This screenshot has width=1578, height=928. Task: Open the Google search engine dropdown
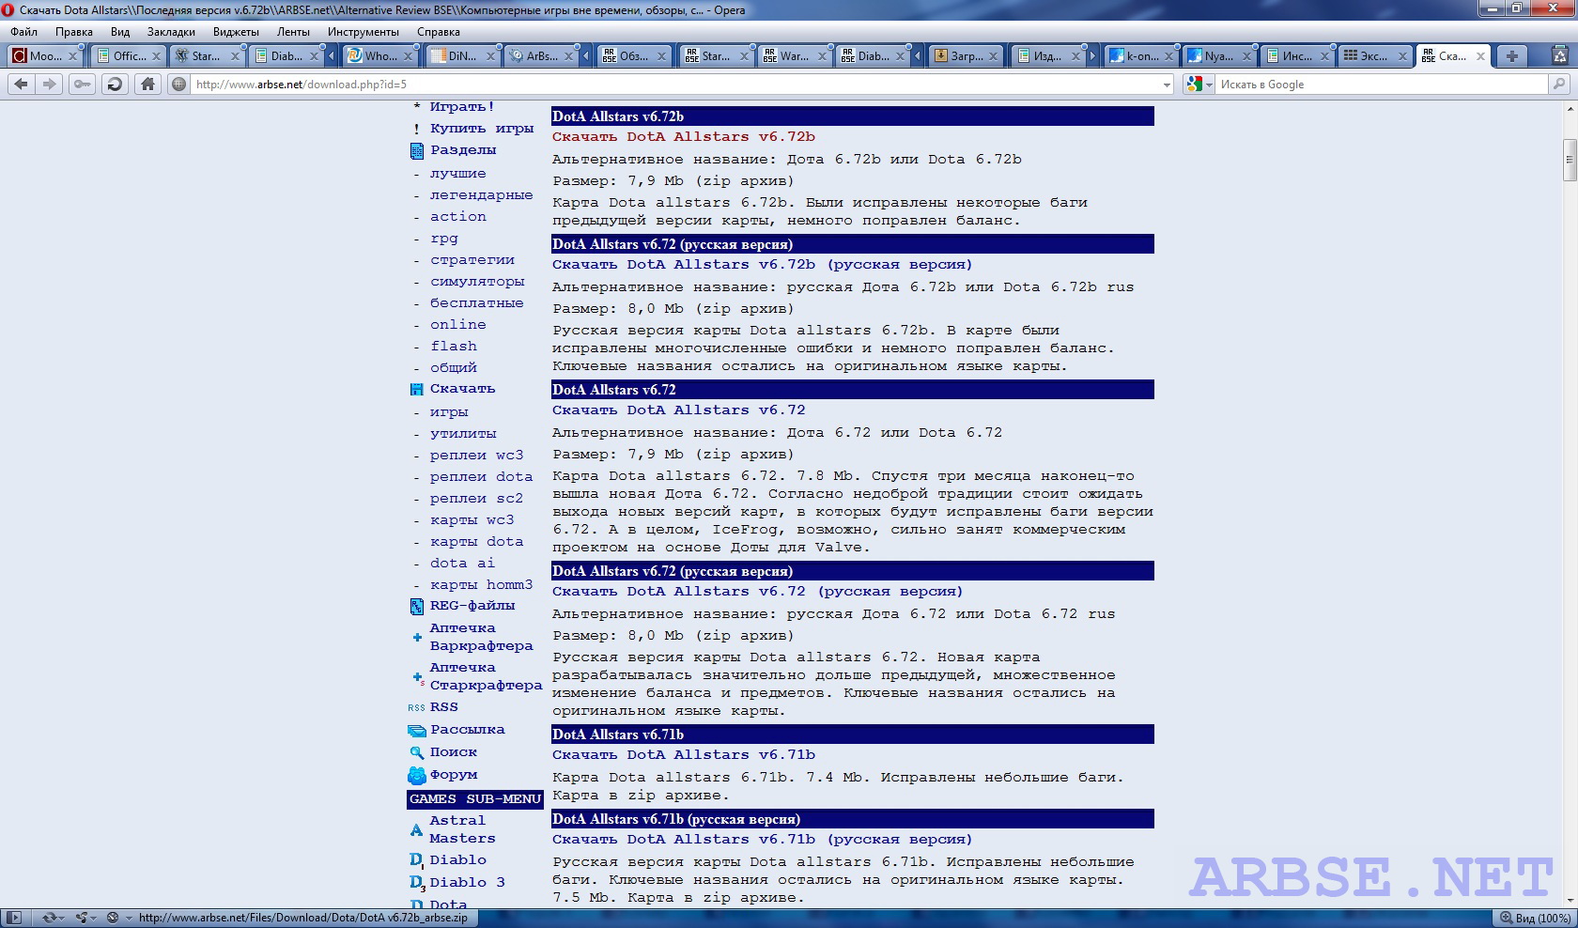1209,85
